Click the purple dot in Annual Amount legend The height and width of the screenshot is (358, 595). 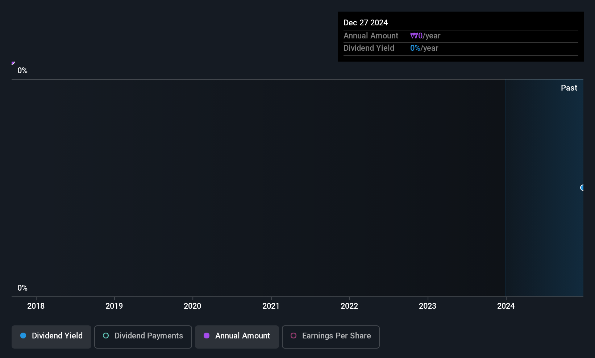point(207,336)
